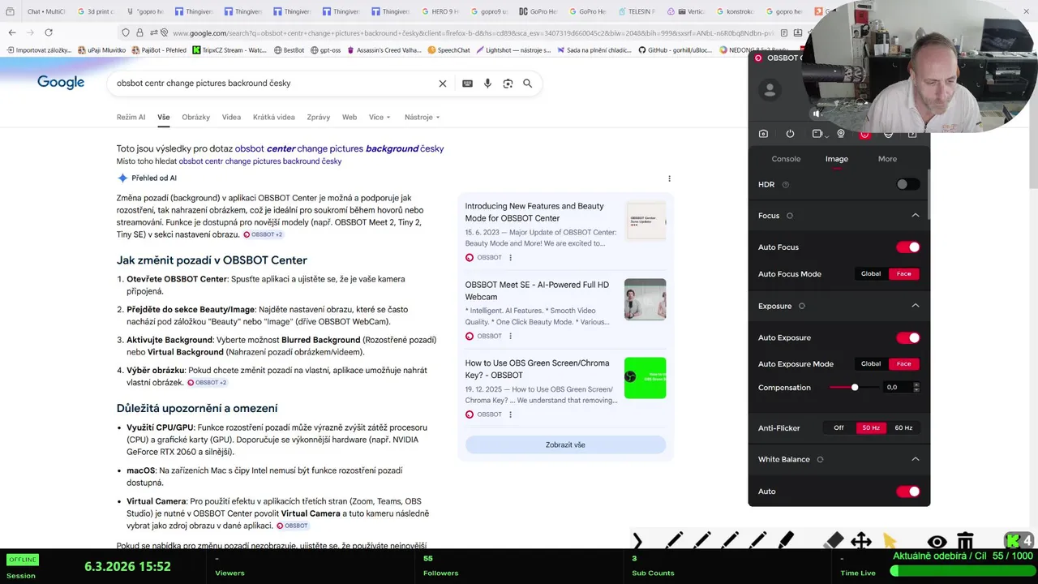The image size is (1038, 584).
Task: Take a snapshot with OBSBOT camera icon
Action: (763, 134)
